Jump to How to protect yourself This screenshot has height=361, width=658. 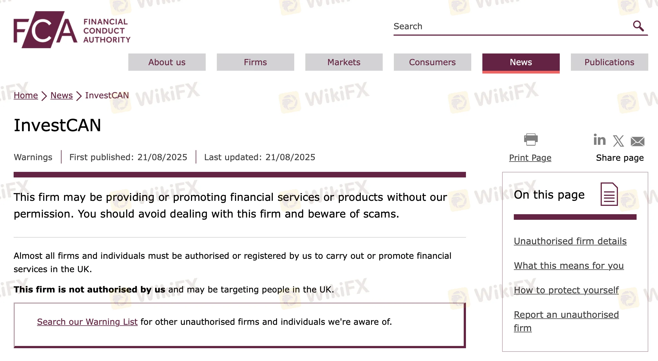(566, 290)
